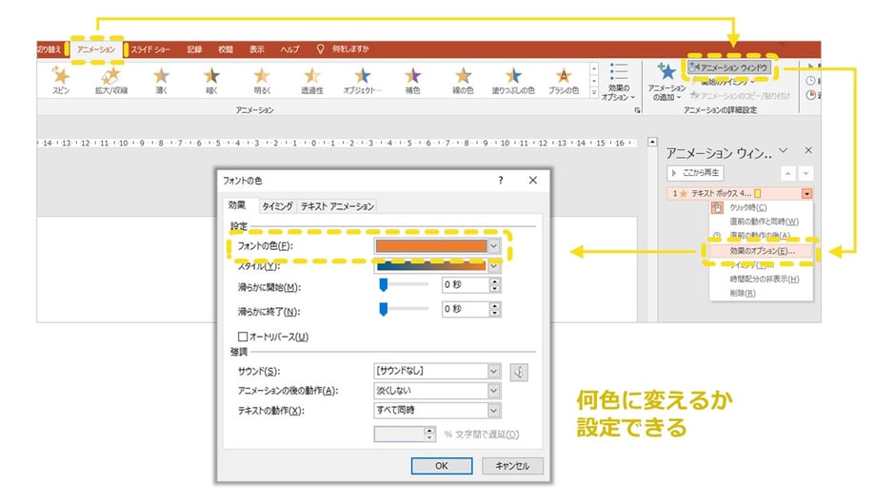
Task: Open the サウンド dropdown
Action: (494, 371)
